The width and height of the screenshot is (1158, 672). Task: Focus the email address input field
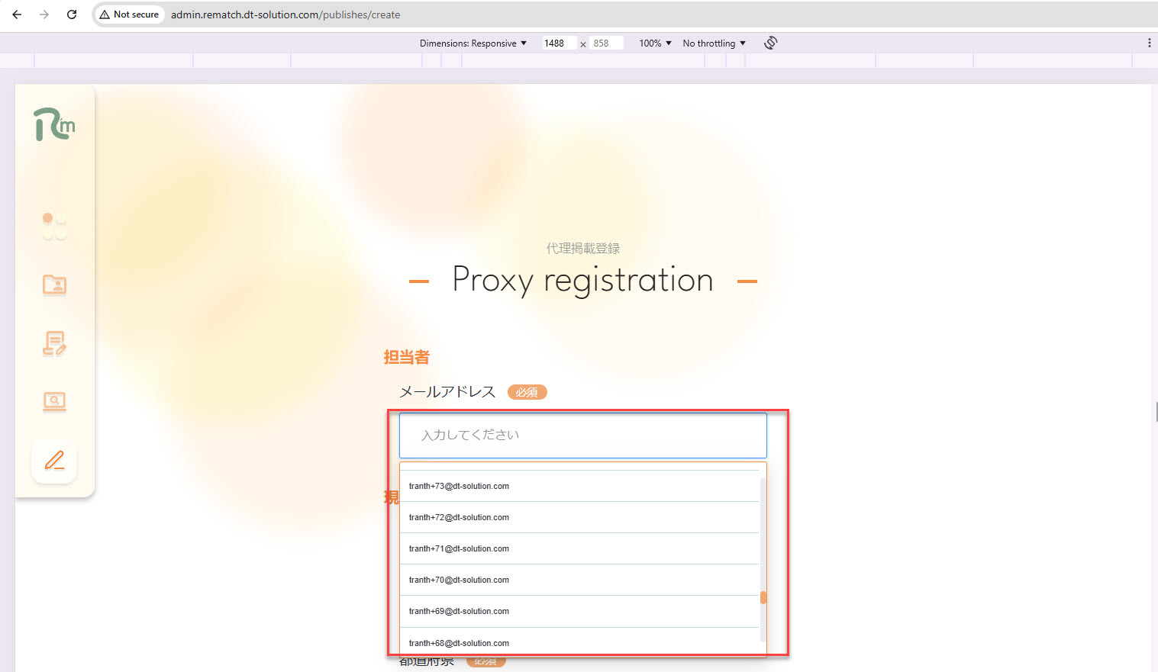point(582,436)
